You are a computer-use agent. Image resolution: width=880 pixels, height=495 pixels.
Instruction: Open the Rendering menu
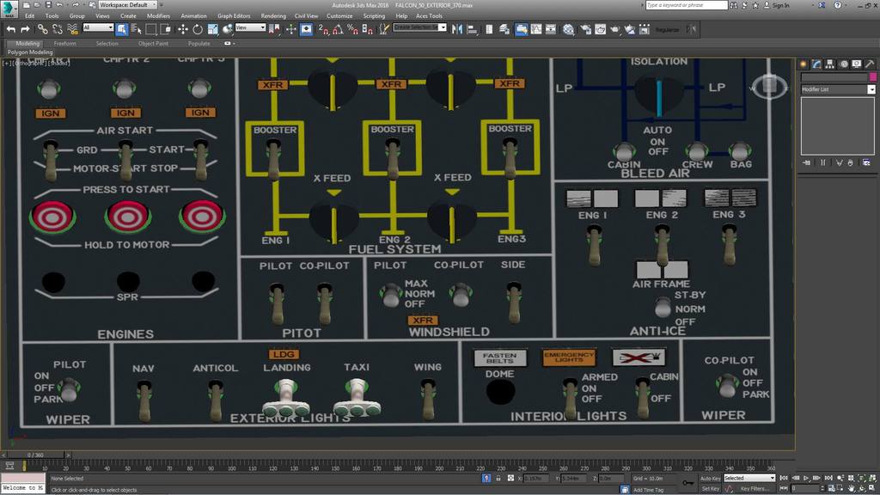273,15
